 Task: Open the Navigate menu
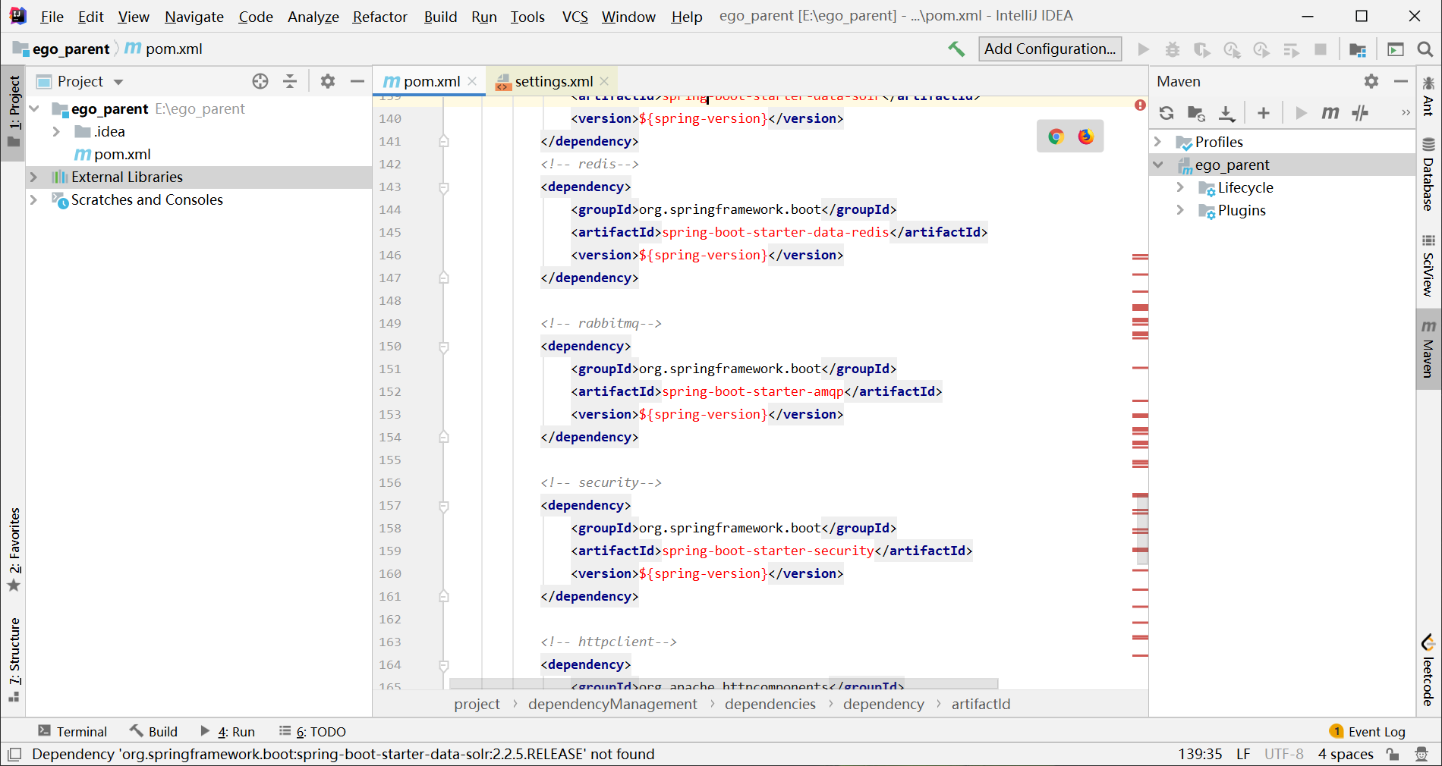[x=194, y=17]
